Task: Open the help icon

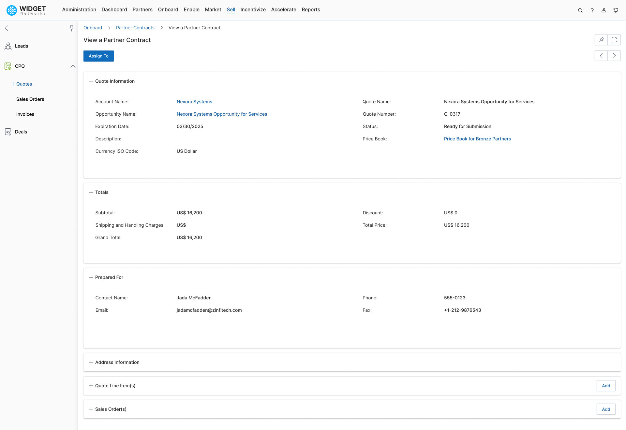Action: tap(592, 10)
